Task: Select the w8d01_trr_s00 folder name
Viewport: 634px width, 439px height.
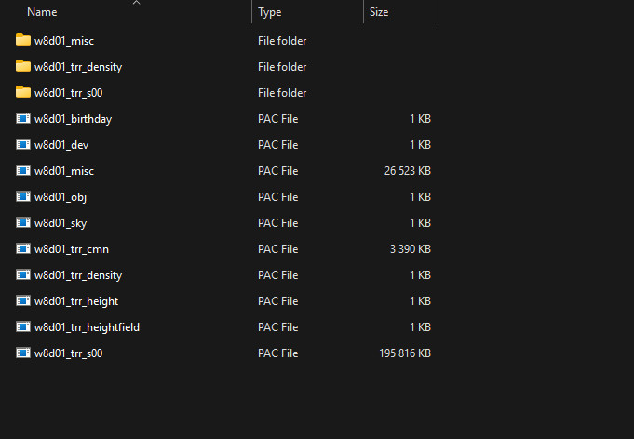Action: click(68, 93)
